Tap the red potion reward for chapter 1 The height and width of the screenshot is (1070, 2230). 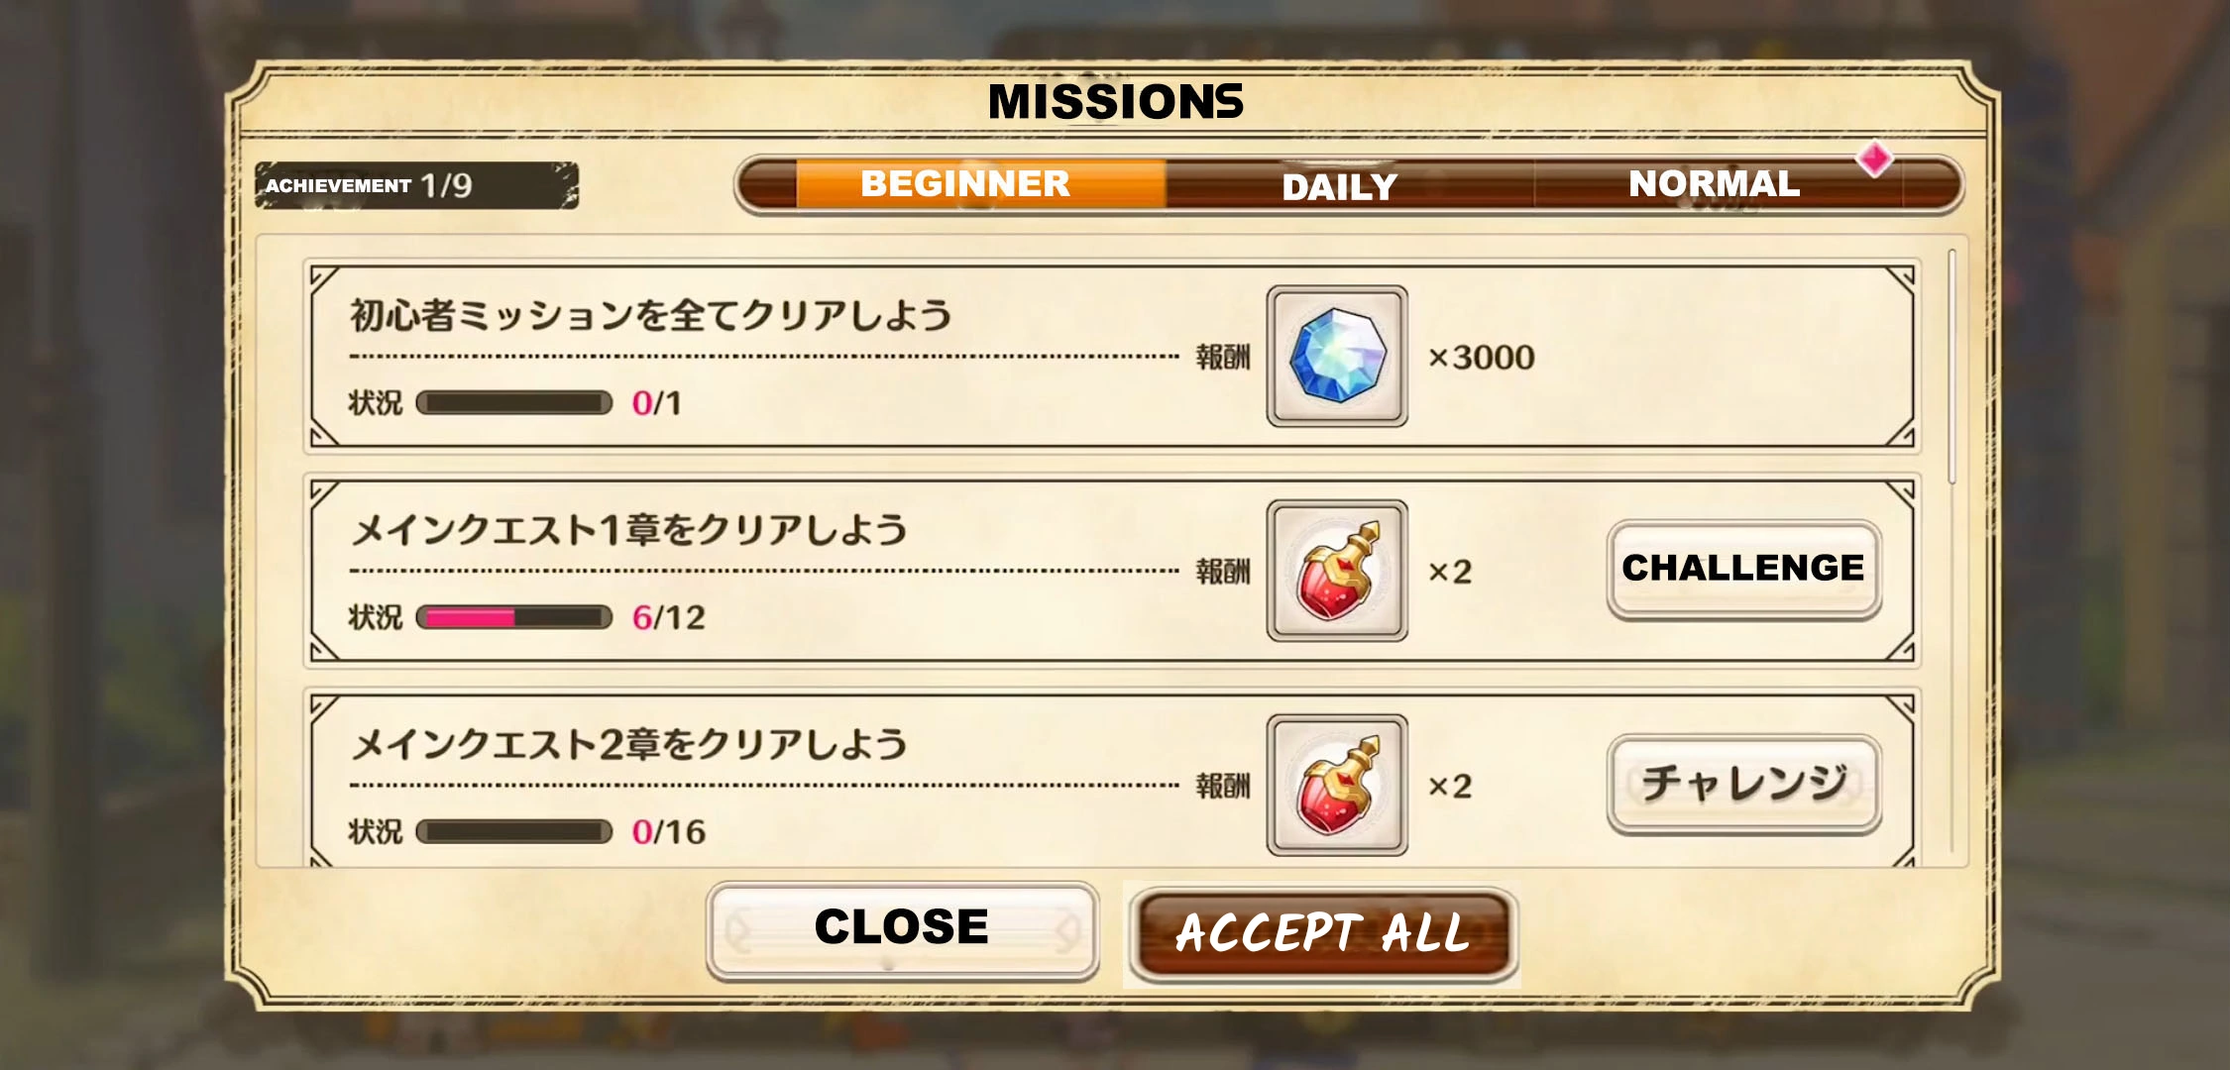(x=1337, y=571)
